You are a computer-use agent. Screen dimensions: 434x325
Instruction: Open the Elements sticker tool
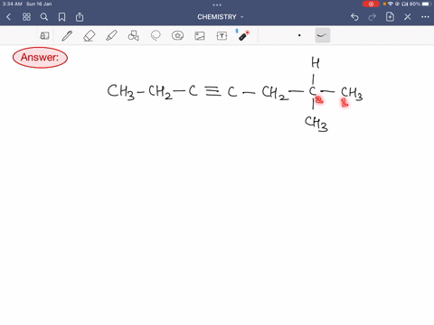[x=177, y=36]
